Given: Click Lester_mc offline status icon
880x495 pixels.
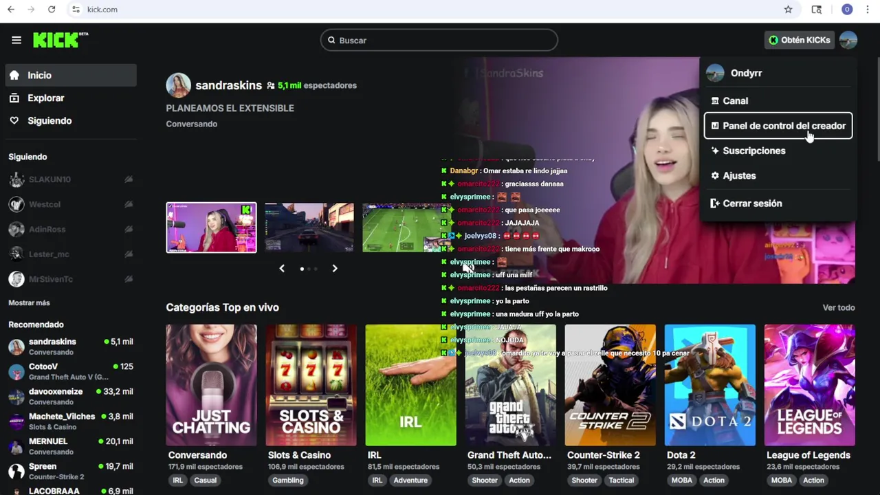Looking at the screenshot, I should [x=129, y=254].
